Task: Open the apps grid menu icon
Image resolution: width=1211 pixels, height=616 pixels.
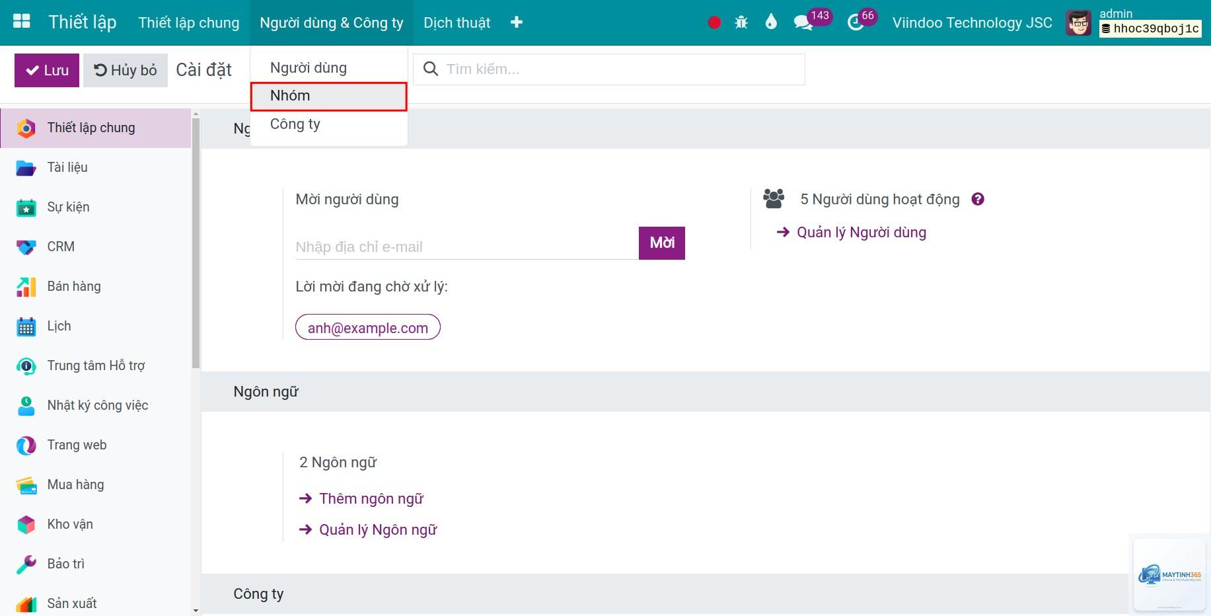Action: tap(22, 22)
